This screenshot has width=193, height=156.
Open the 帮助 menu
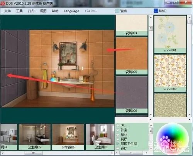[55, 11]
